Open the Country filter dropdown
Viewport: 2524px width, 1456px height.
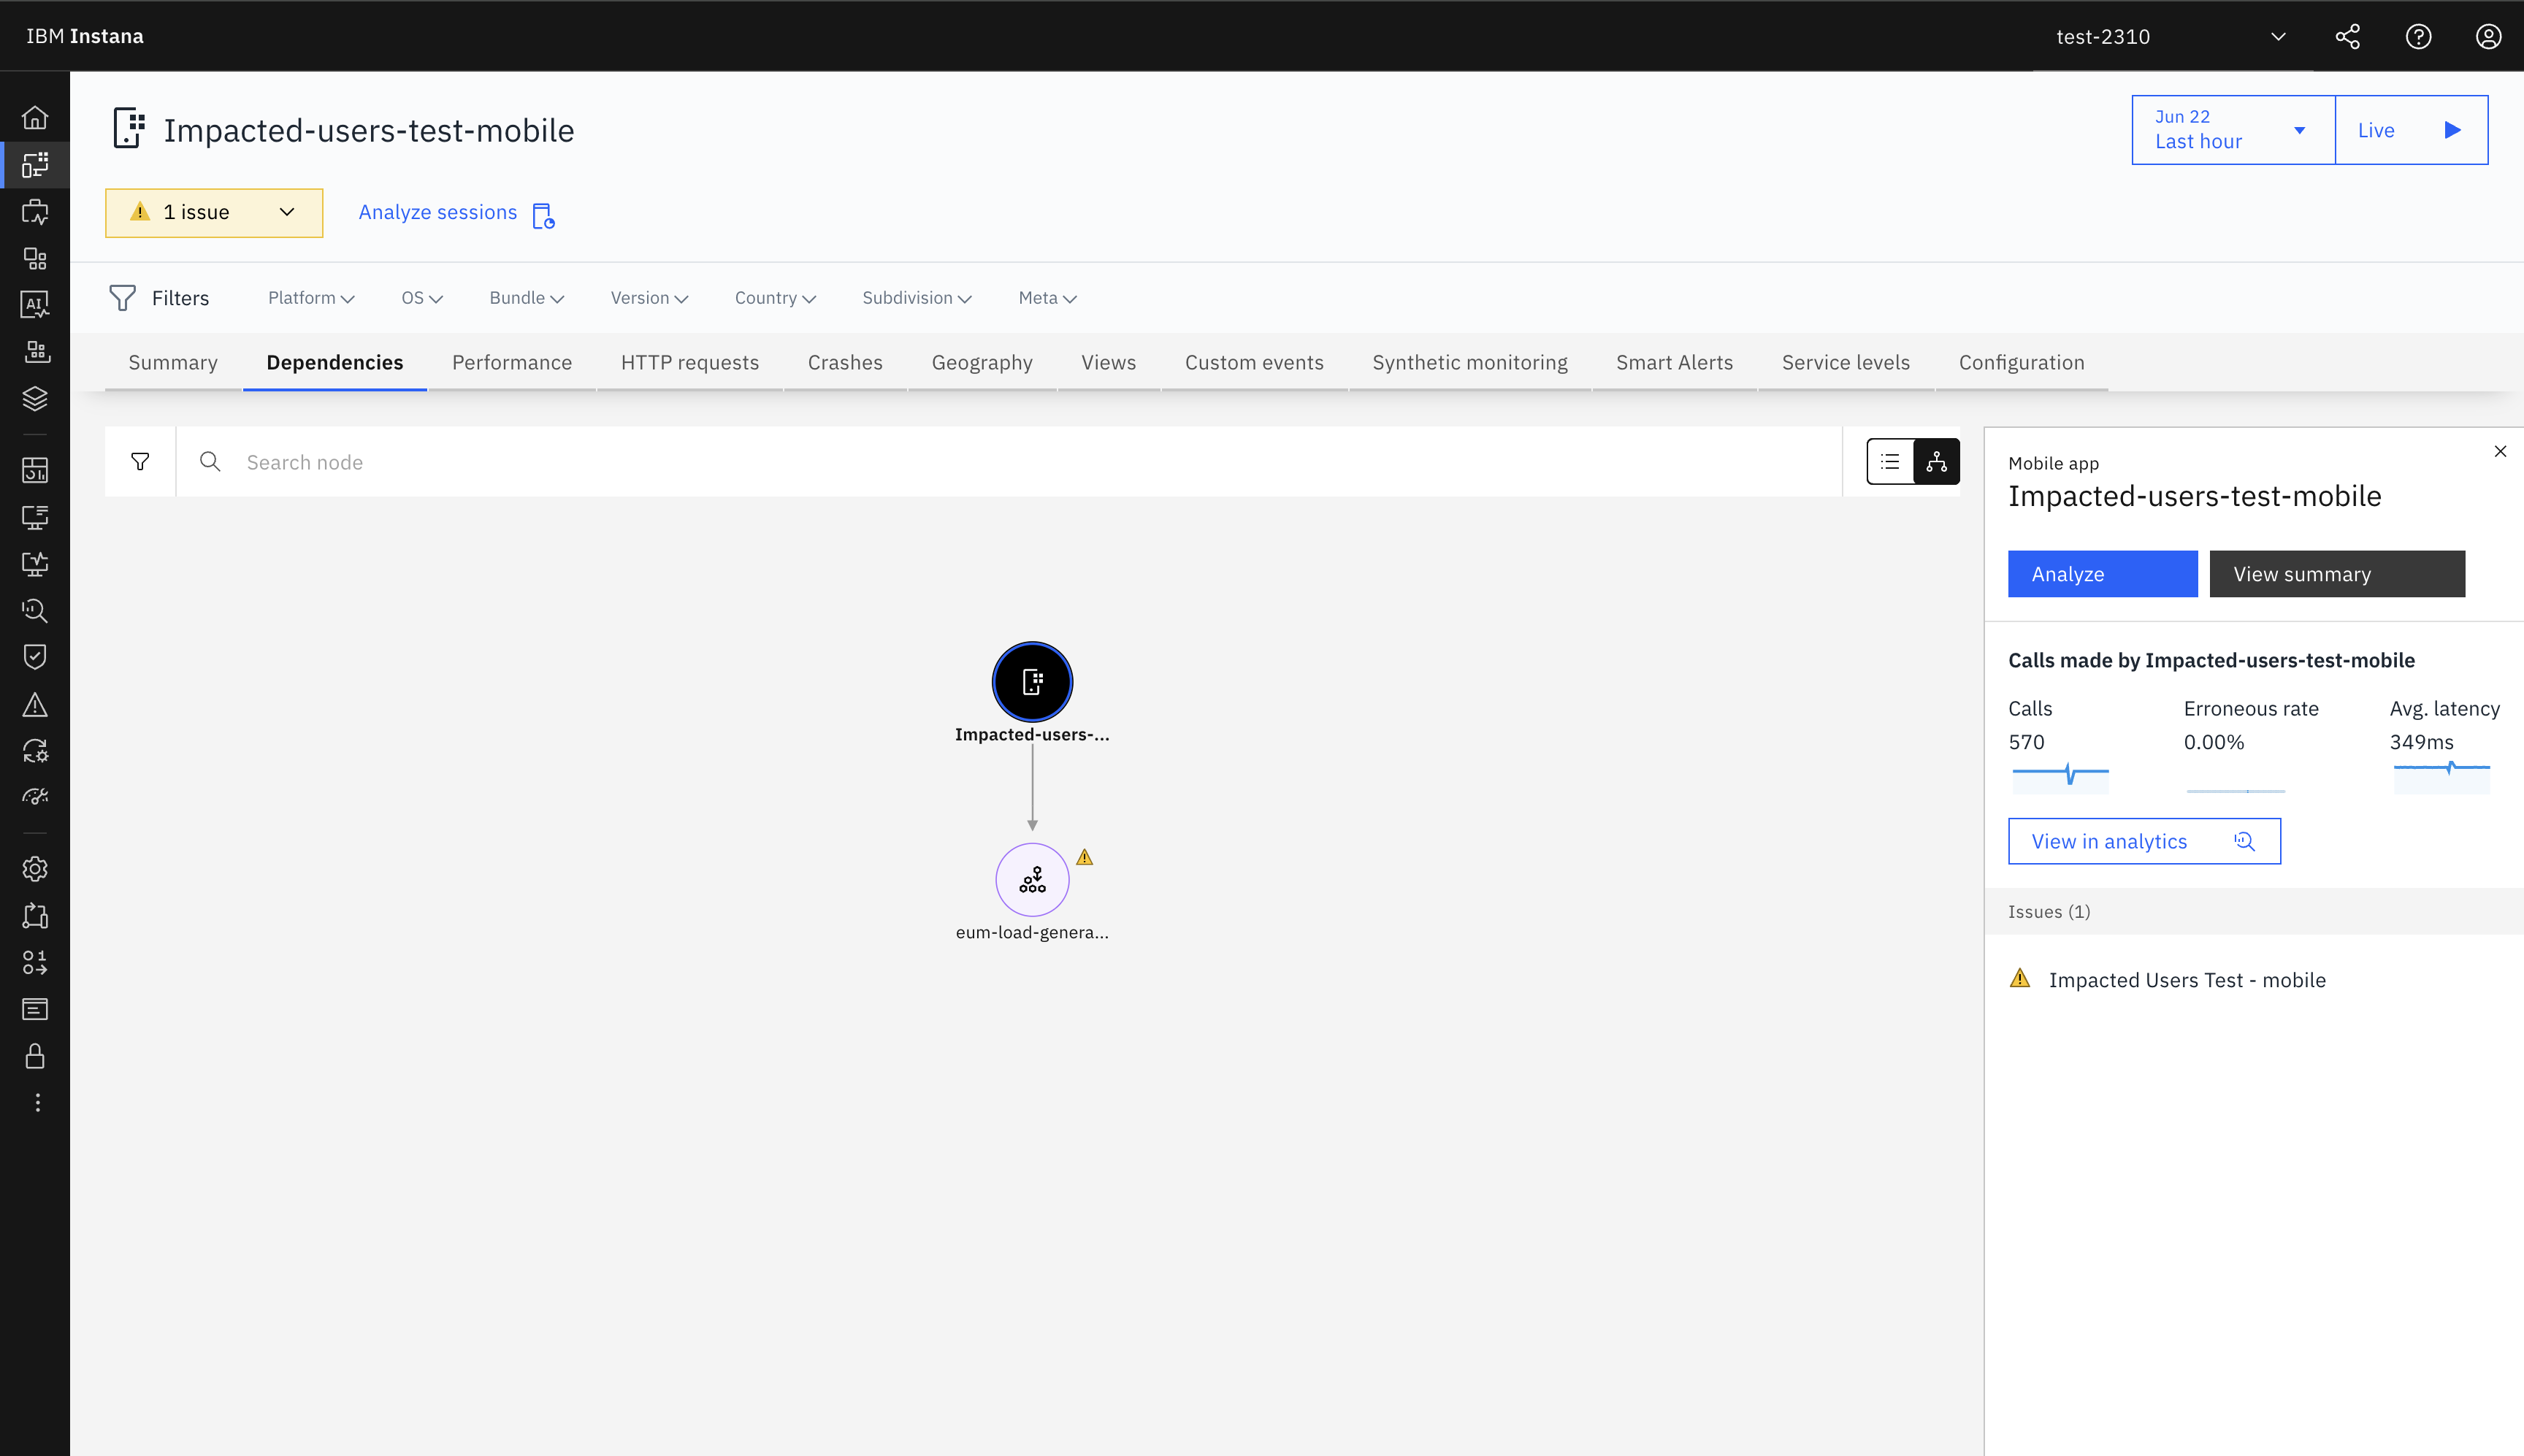tap(775, 298)
